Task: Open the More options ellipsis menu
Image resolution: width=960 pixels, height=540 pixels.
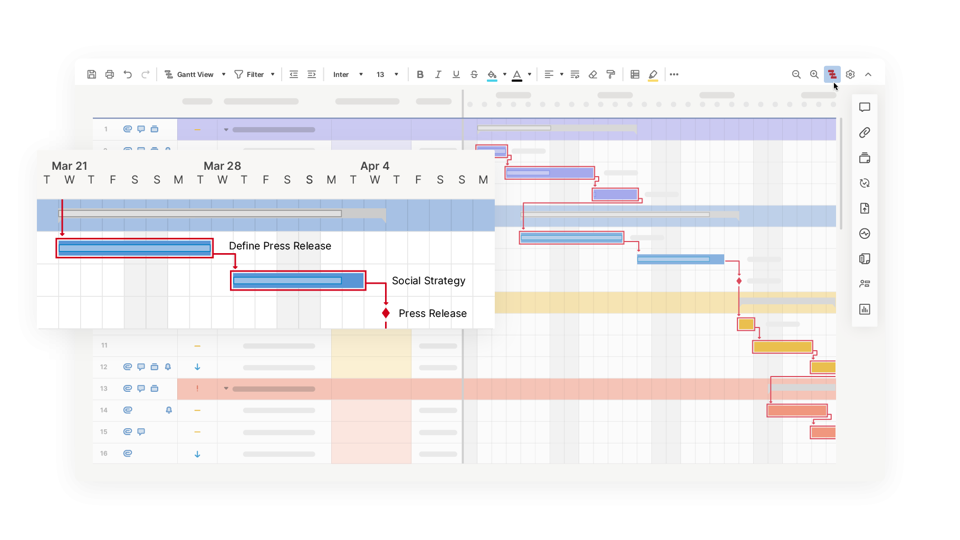Action: [674, 74]
